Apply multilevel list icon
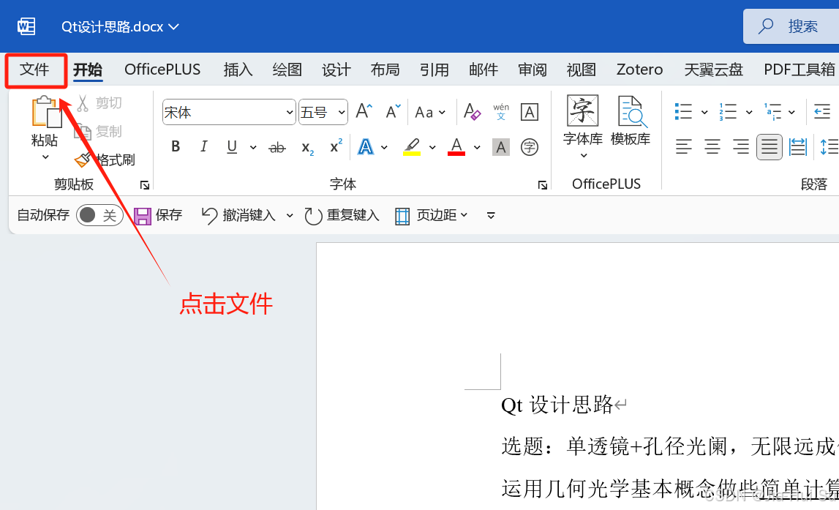Image resolution: width=839 pixels, height=510 pixels. point(772,112)
